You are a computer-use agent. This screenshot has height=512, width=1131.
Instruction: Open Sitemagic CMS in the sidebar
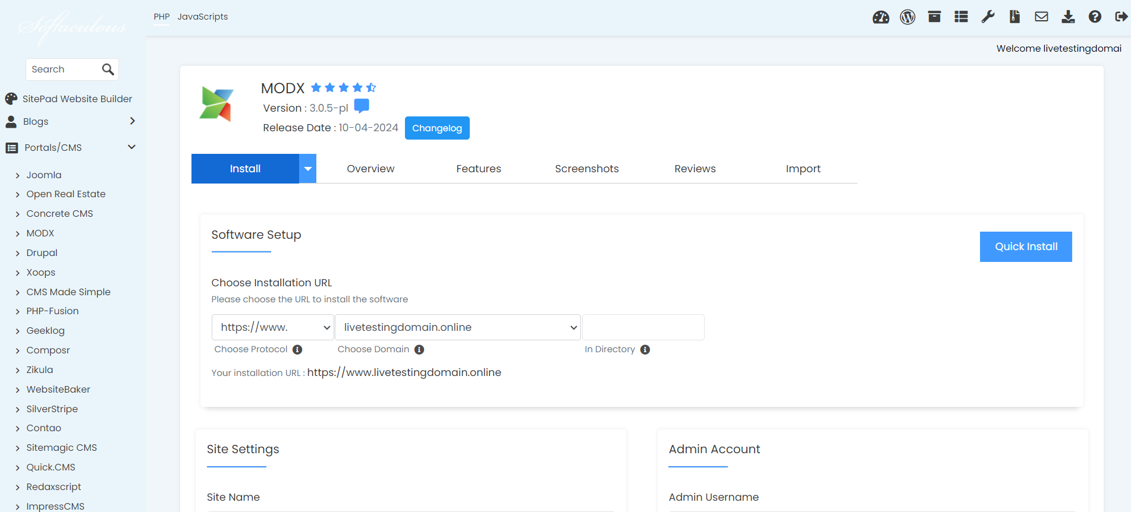[62, 448]
